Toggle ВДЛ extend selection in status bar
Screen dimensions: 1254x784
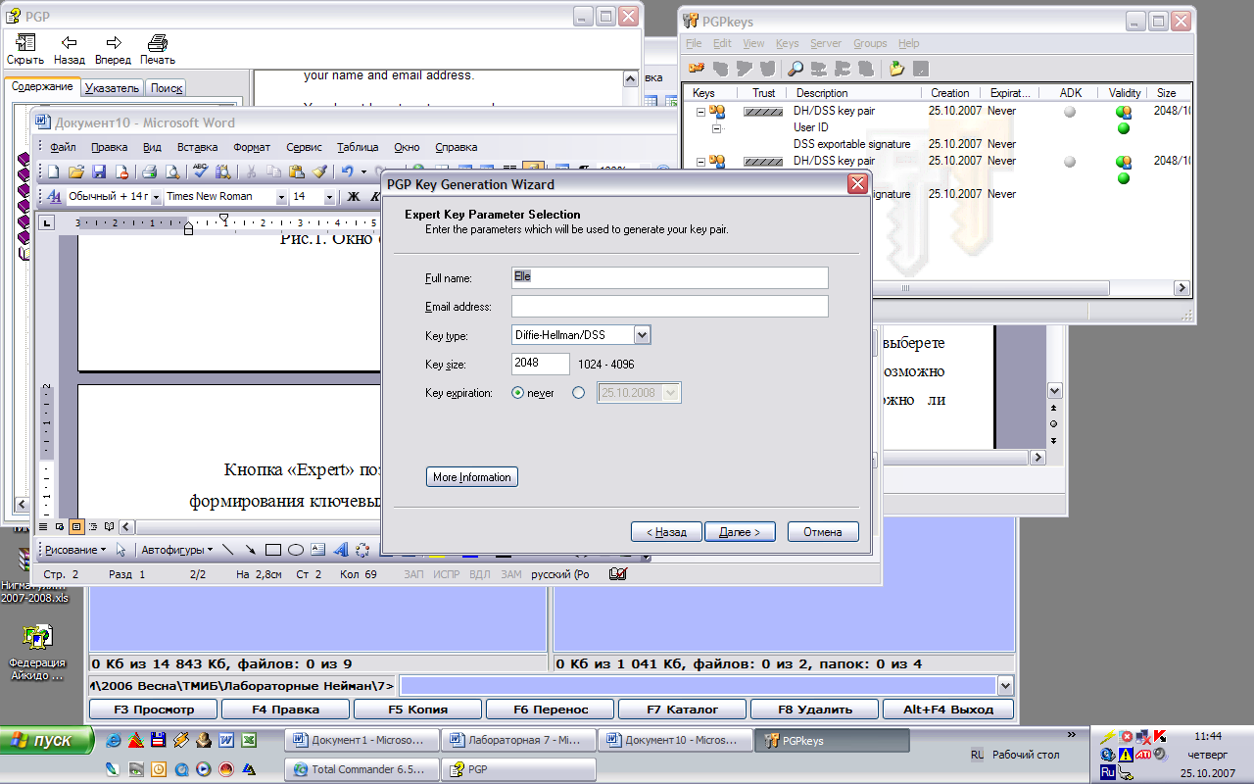tap(480, 574)
